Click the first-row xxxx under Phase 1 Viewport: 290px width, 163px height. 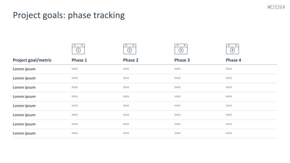click(x=75, y=69)
